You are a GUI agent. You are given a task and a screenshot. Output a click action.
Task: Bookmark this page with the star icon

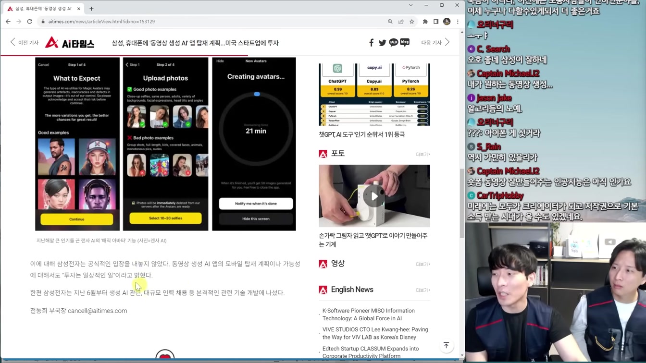(412, 22)
